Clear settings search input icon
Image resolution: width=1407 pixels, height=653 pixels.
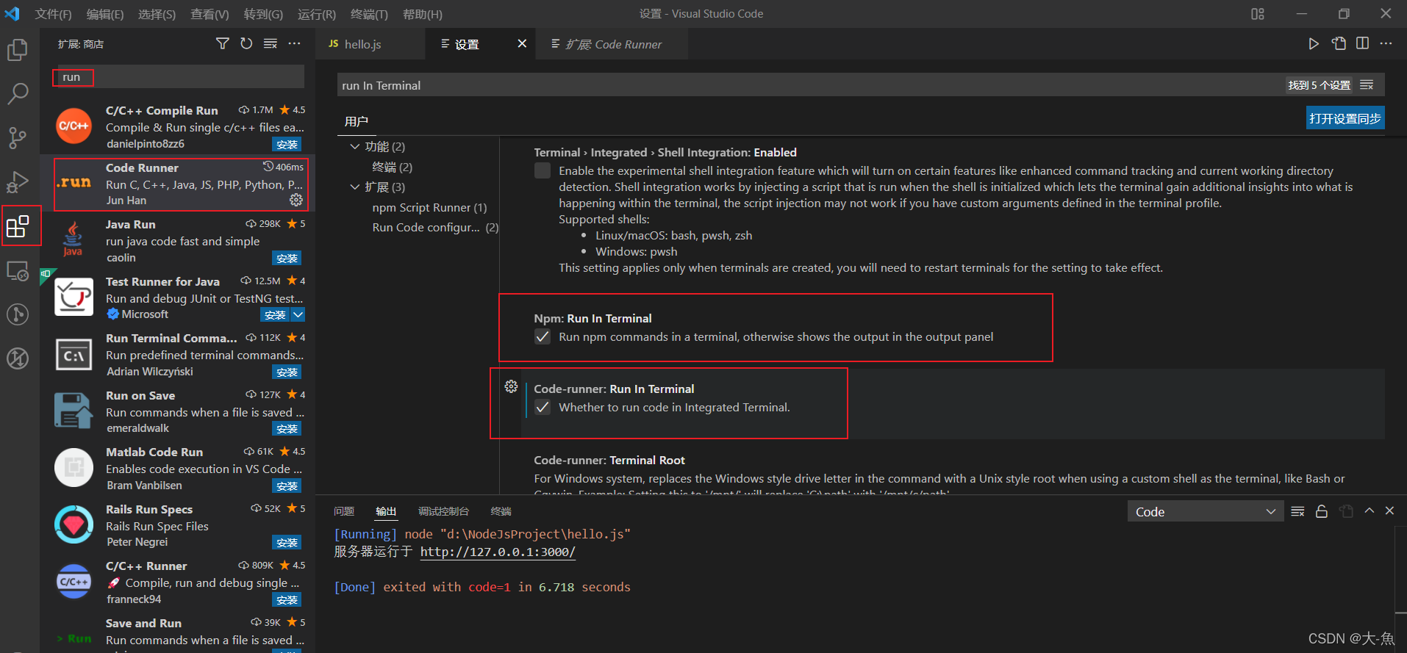[1367, 85]
